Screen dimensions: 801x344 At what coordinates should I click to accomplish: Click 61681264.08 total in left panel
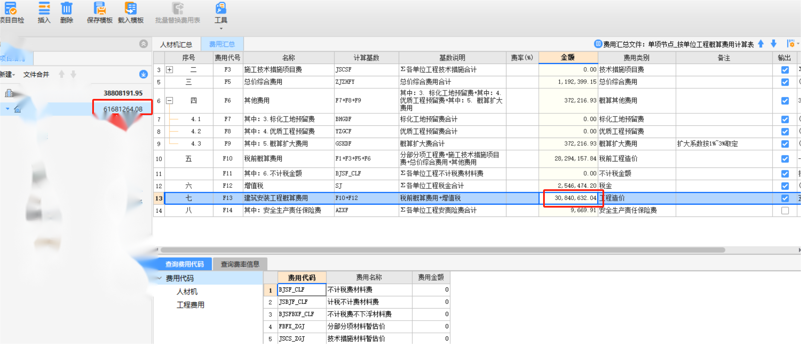123,109
